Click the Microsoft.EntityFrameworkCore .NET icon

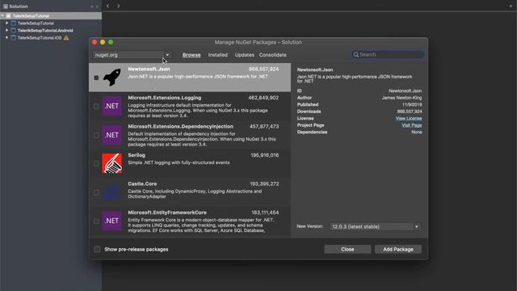pyautogui.click(x=111, y=221)
